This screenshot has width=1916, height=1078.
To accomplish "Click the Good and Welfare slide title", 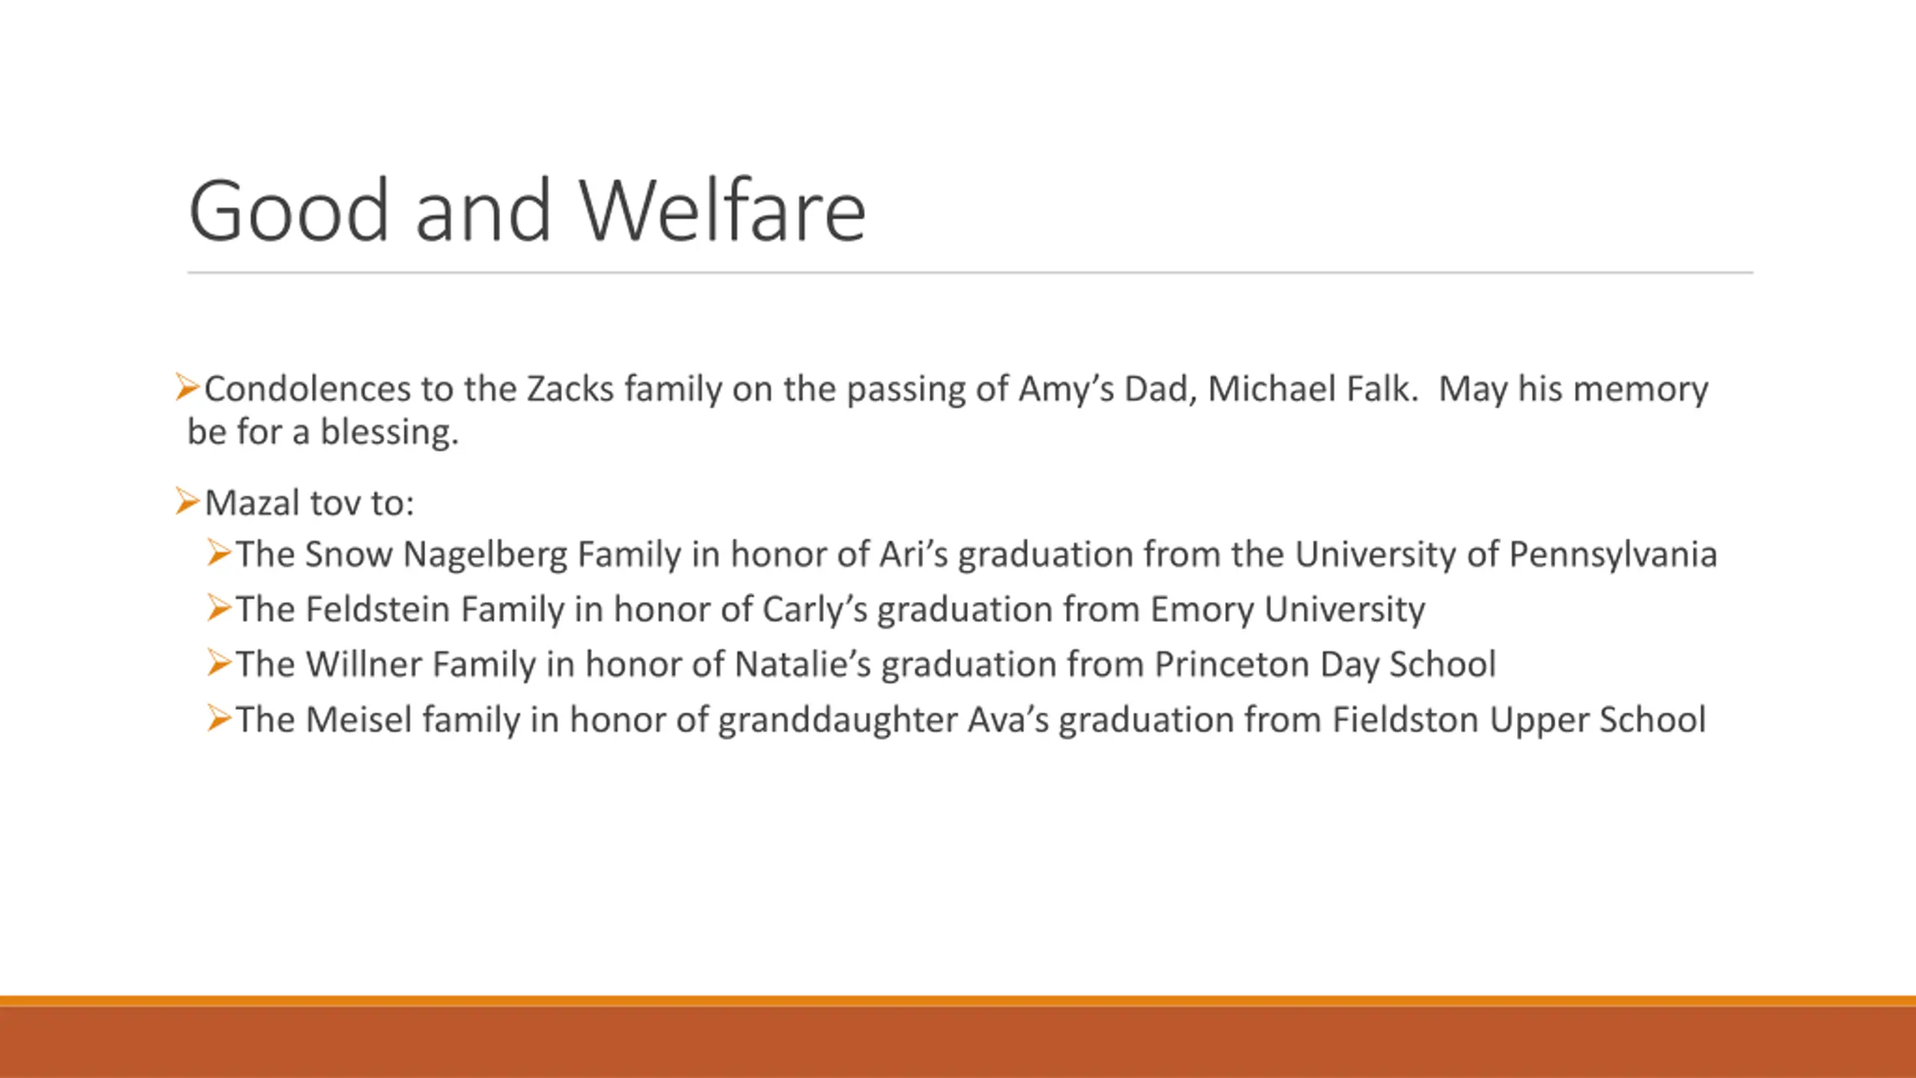I will coord(527,210).
